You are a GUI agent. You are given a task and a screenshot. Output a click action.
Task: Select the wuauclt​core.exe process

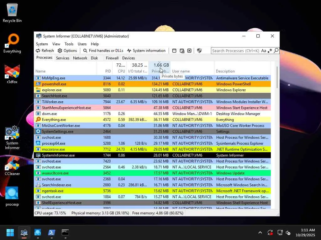pyautogui.click(x=152, y=173)
